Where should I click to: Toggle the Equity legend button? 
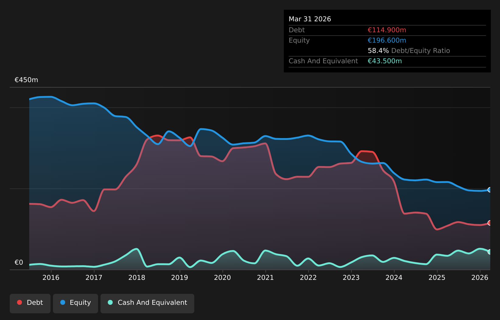[76, 303]
